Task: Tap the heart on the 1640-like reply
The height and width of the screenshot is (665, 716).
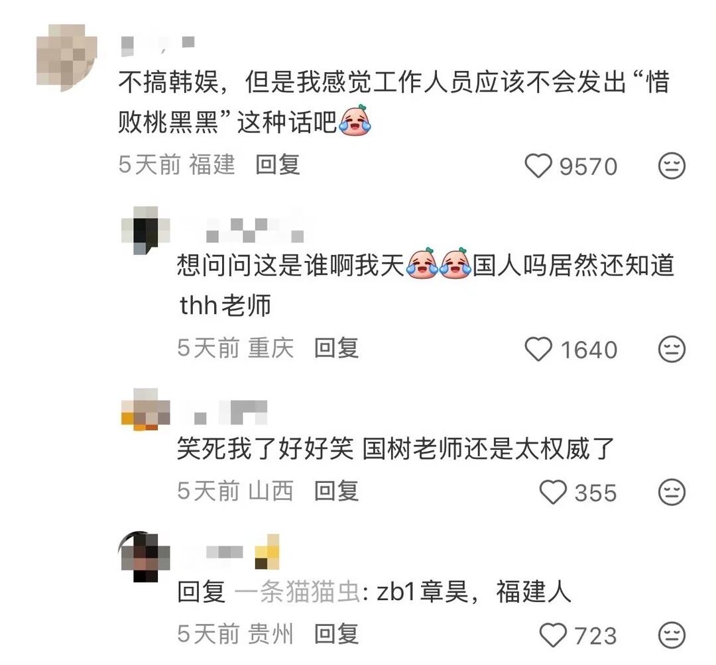Action: 538,349
